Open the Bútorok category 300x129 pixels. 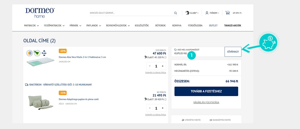click(x=160, y=25)
